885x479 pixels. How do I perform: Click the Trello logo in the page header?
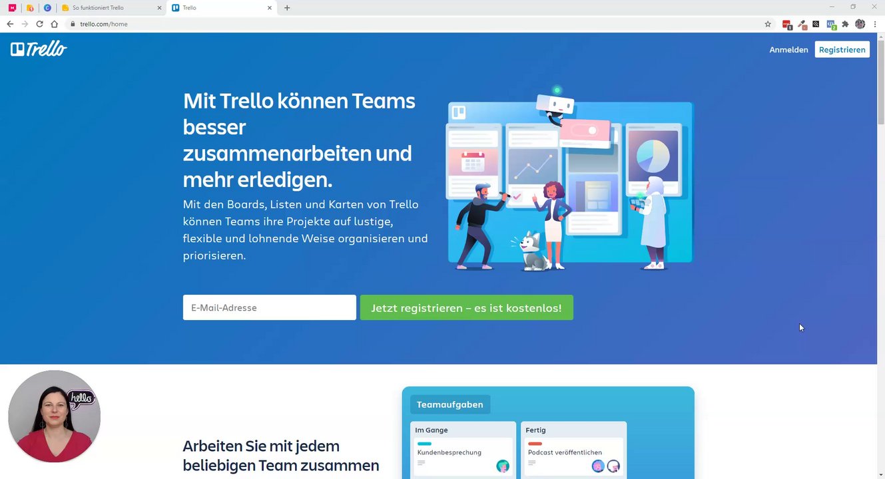[x=39, y=49]
